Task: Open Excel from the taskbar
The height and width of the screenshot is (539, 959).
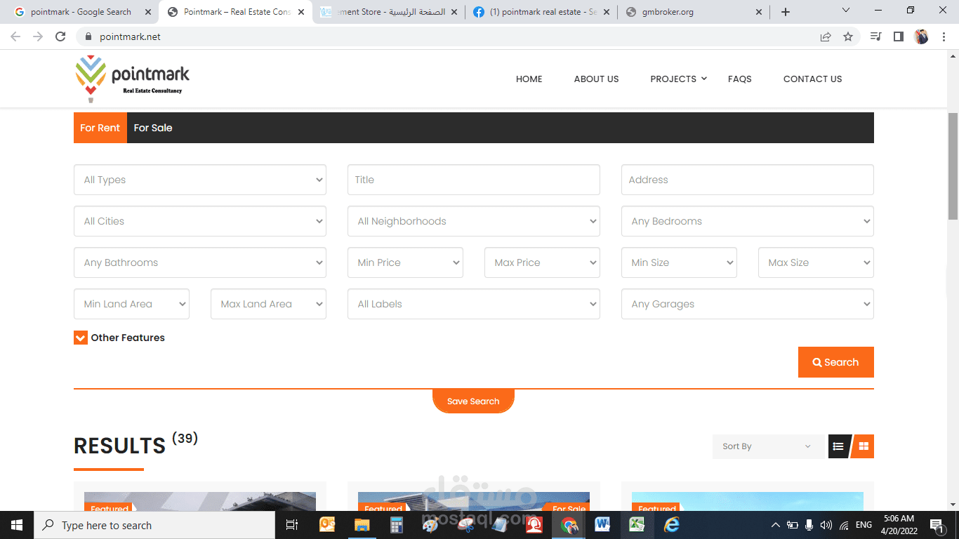Action: pyautogui.click(x=637, y=525)
